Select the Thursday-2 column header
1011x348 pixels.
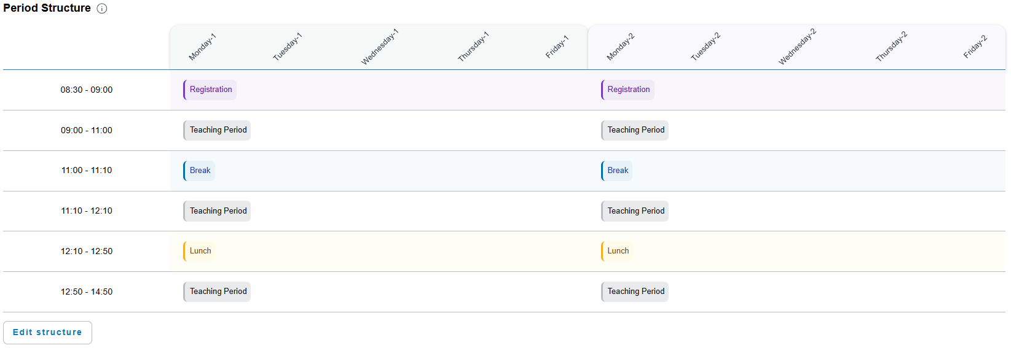891,47
